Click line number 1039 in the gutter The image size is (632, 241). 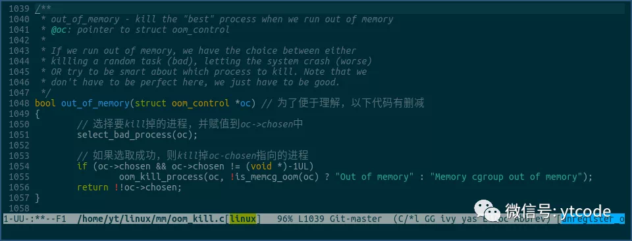[18, 9]
